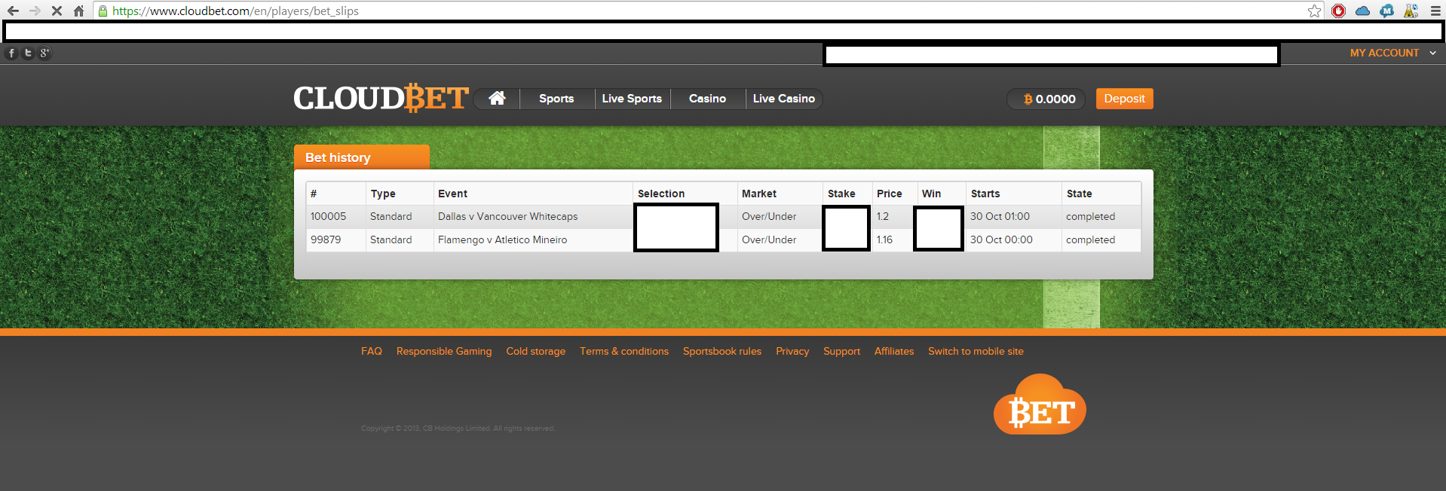Click the 30 Oct 00:00 start time
The image size is (1446, 491).
click(x=1001, y=239)
